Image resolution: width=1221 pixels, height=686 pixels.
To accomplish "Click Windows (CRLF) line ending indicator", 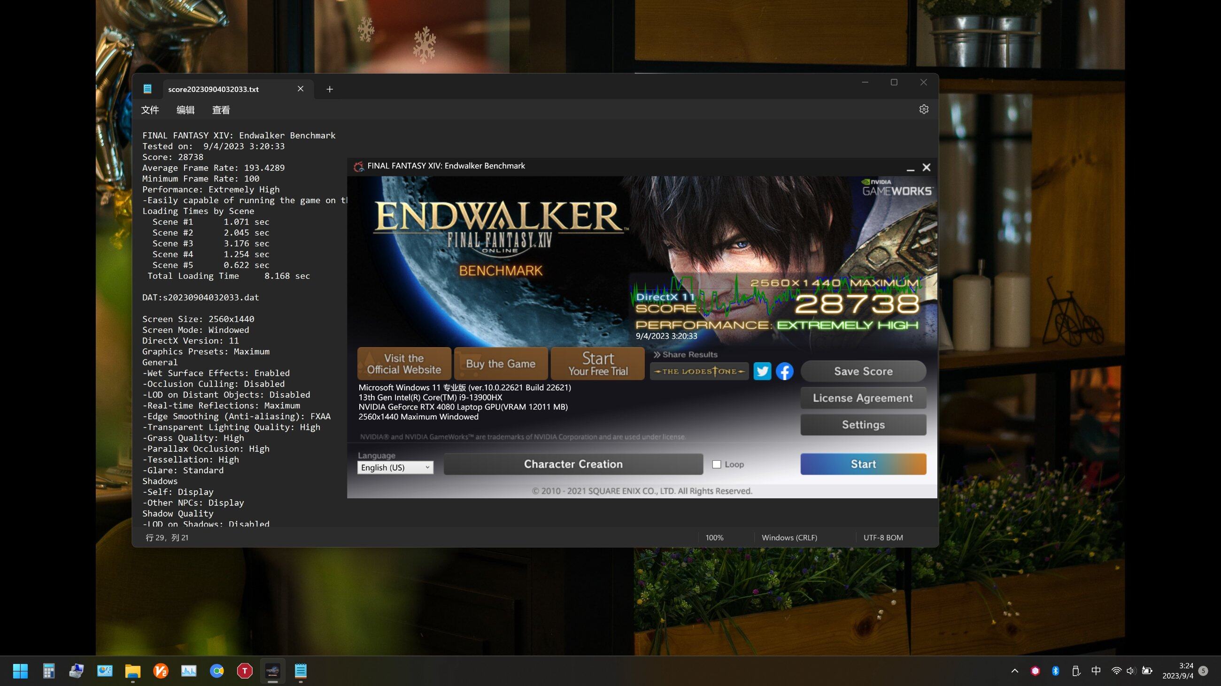I will coord(789,537).
